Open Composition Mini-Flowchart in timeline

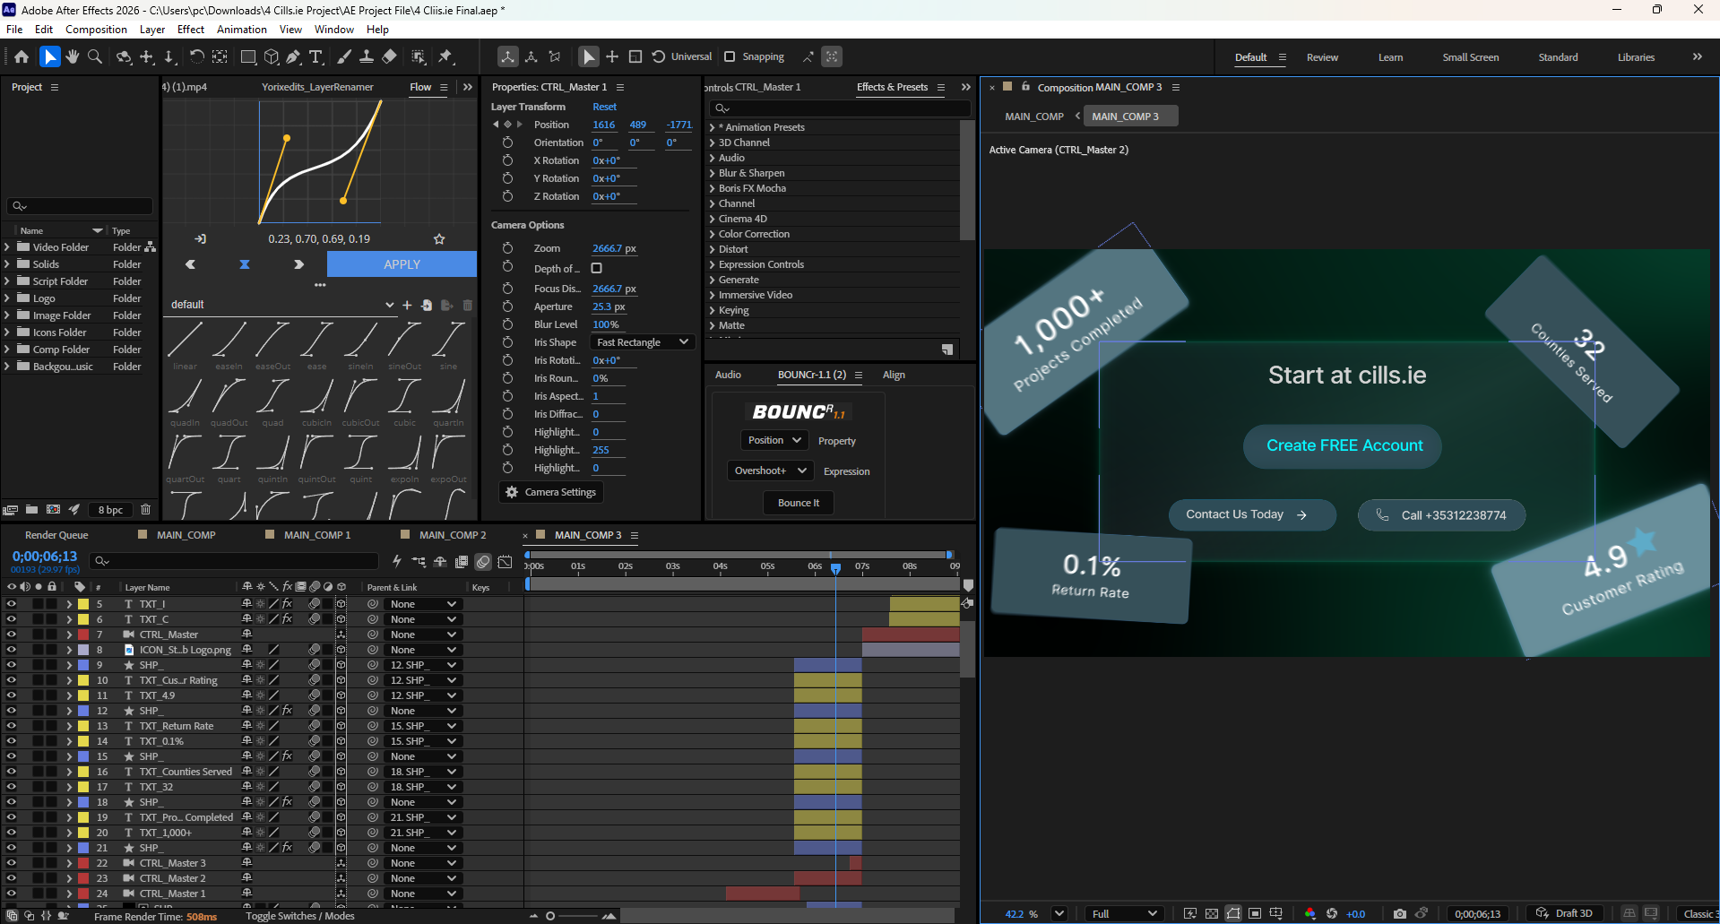[x=419, y=562]
